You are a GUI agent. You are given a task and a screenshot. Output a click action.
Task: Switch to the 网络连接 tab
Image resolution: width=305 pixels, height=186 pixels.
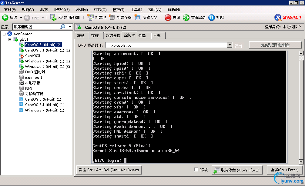(113, 35)
